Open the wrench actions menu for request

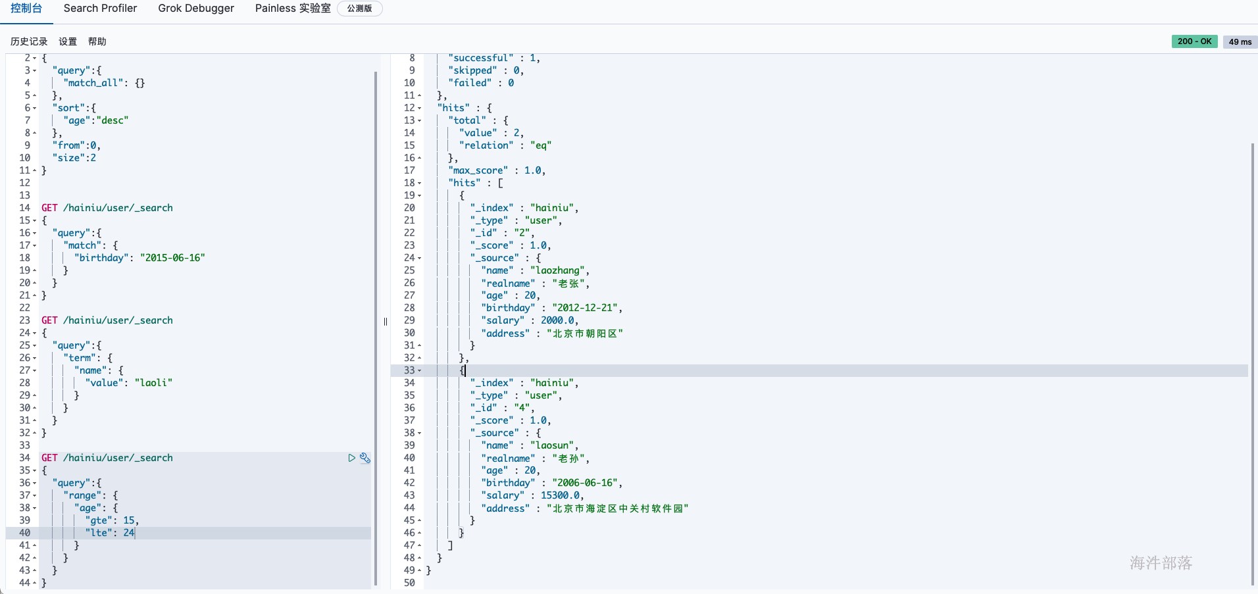[365, 458]
